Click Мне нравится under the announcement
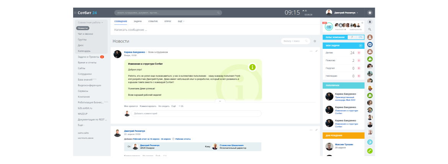This screenshot has height=164, width=448. [x=131, y=106]
